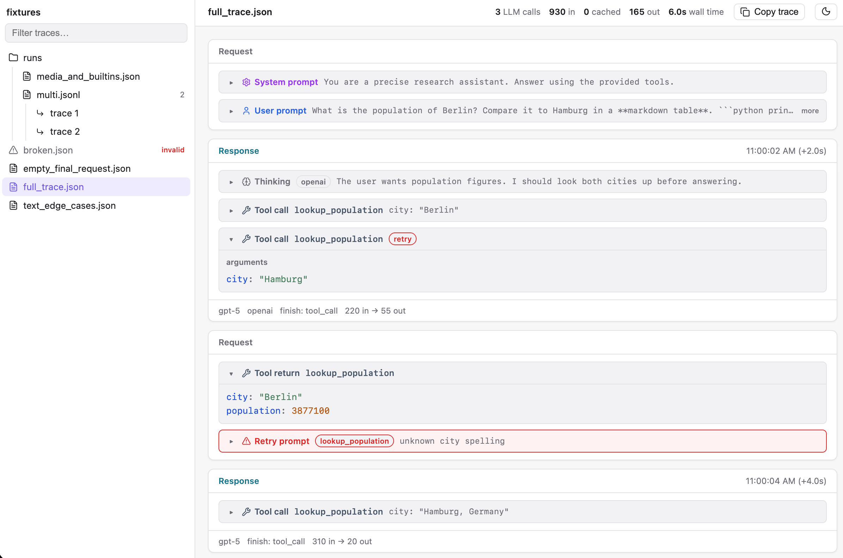Click the first Response heading
Screen dimensions: 843x558
239,151
